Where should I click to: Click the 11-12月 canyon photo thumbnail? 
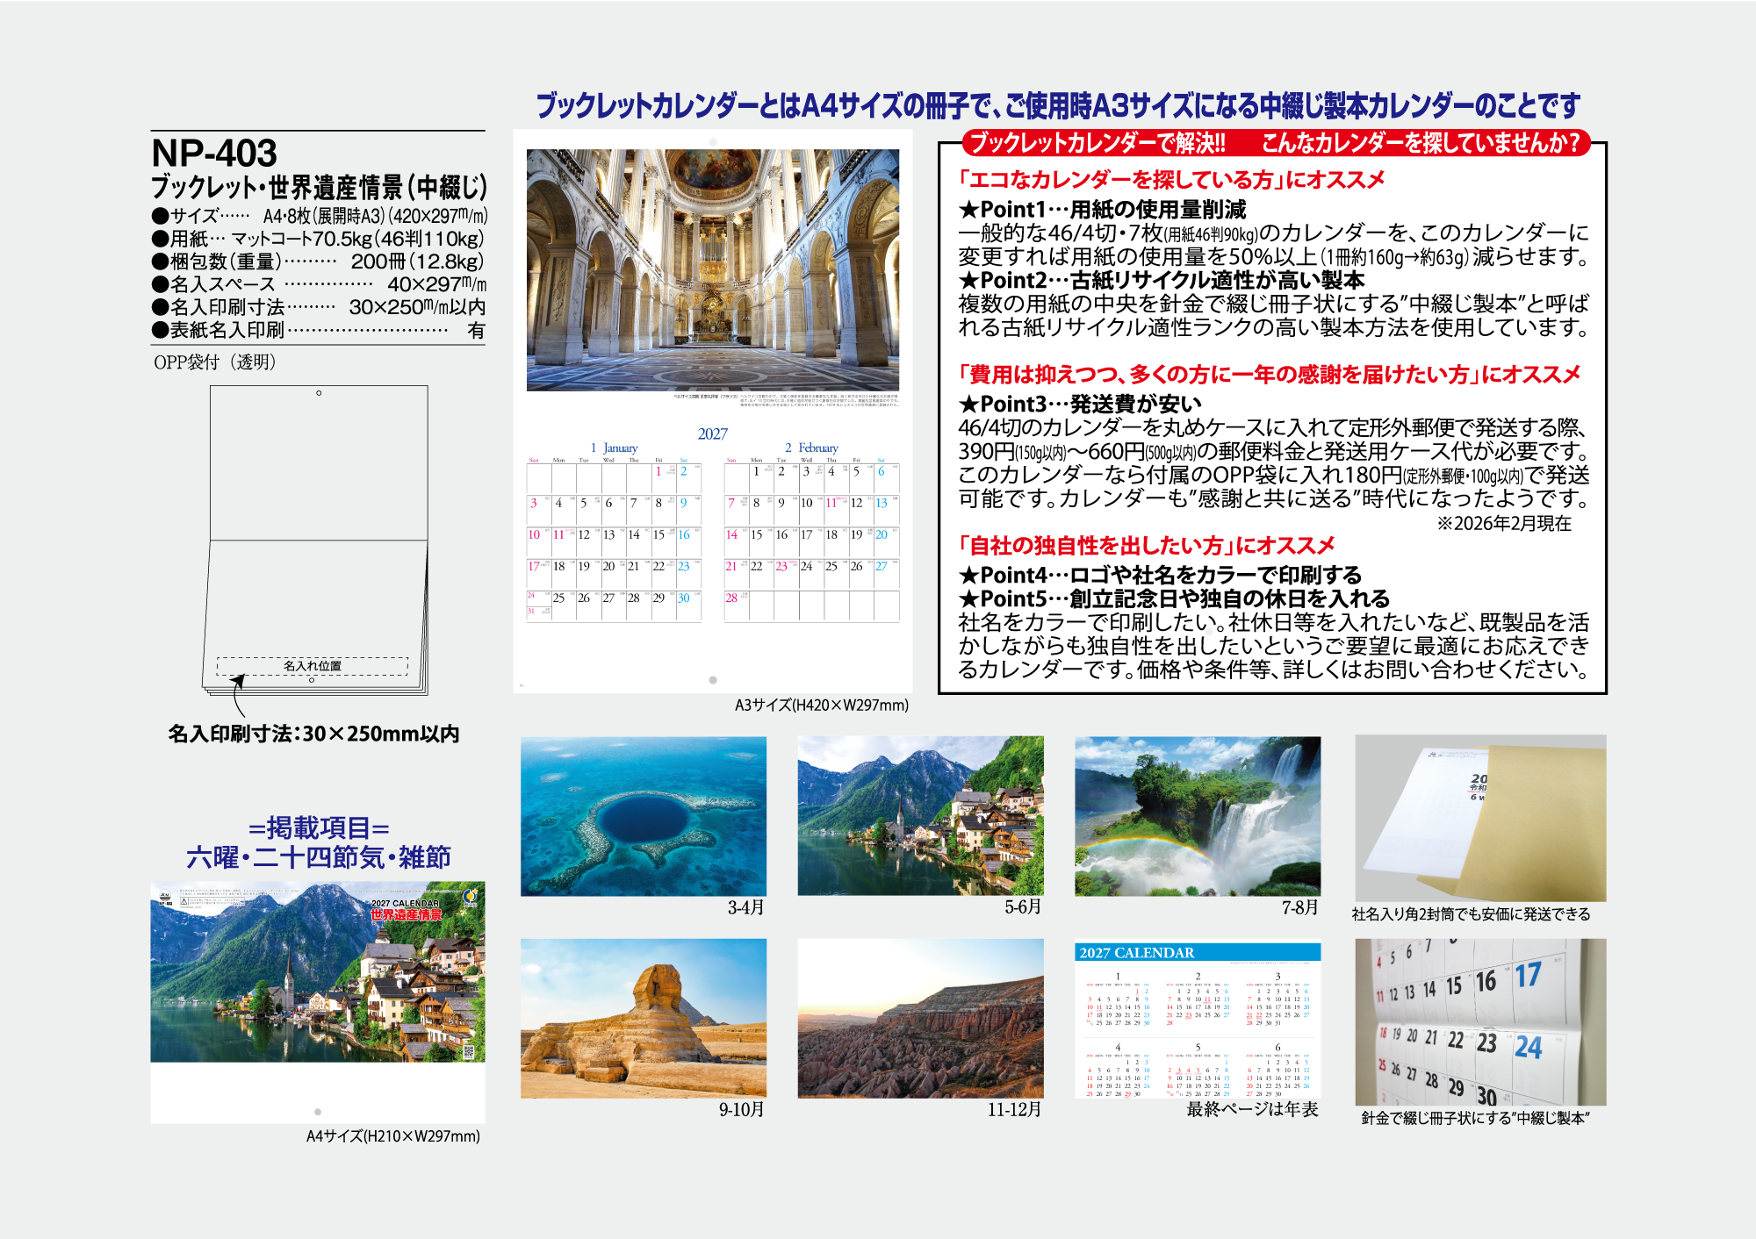[920, 1018]
